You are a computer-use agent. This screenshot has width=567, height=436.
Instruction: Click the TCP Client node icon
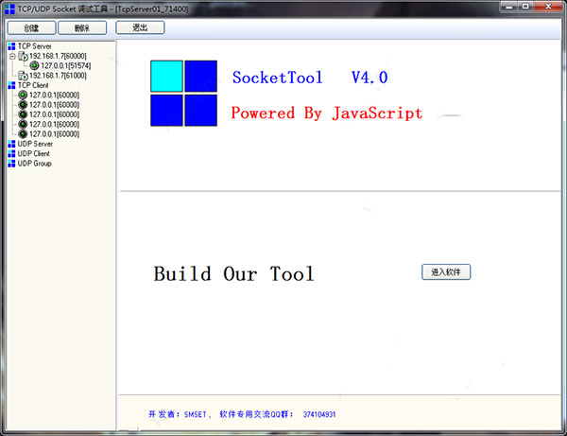coord(11,85)
